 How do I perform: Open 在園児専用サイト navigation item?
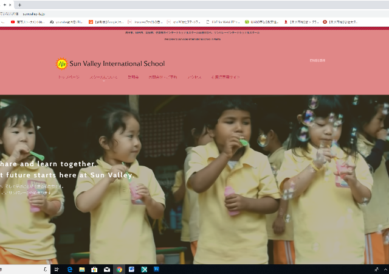(x=225, y=77)
